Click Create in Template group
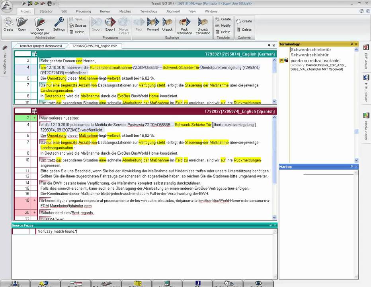 coord(223,19)
